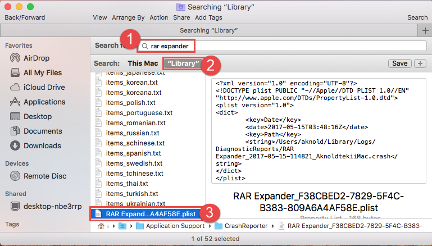Open the Action toolbar menu

(x=158, y=17)
